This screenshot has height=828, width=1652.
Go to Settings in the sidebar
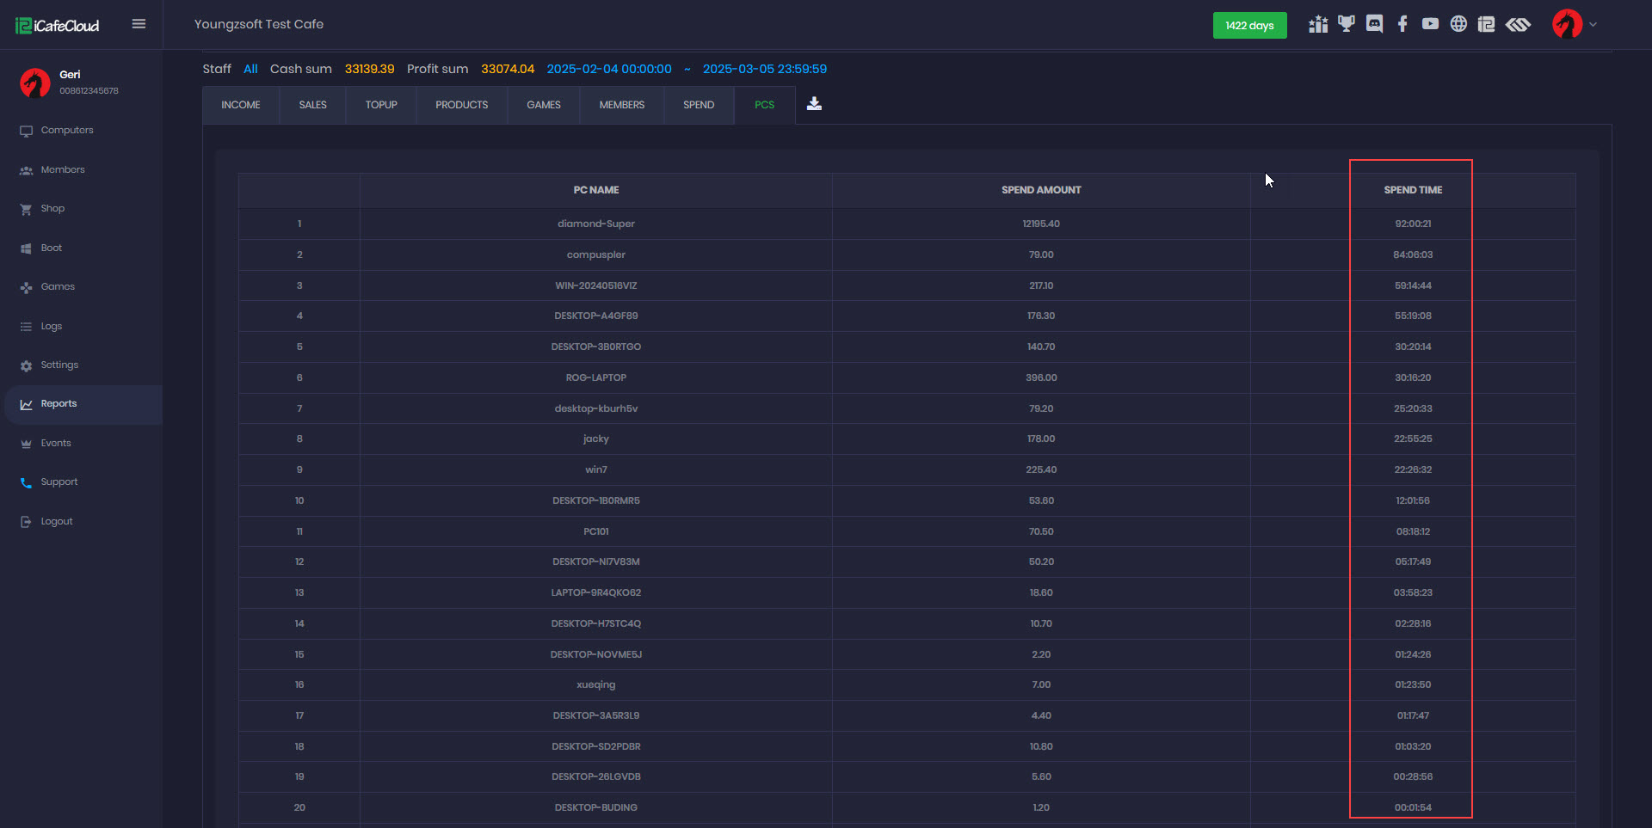(59, 365)
